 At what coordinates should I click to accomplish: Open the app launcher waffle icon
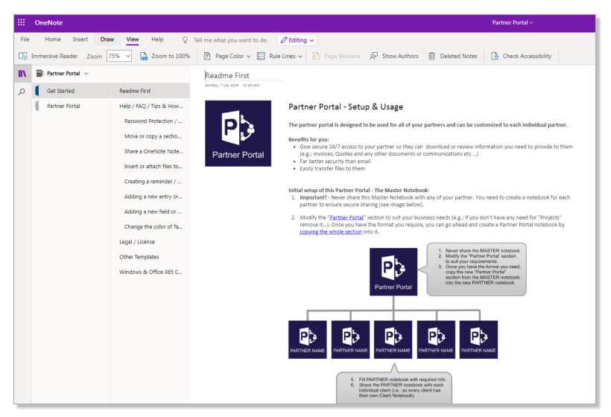[22, 22]
